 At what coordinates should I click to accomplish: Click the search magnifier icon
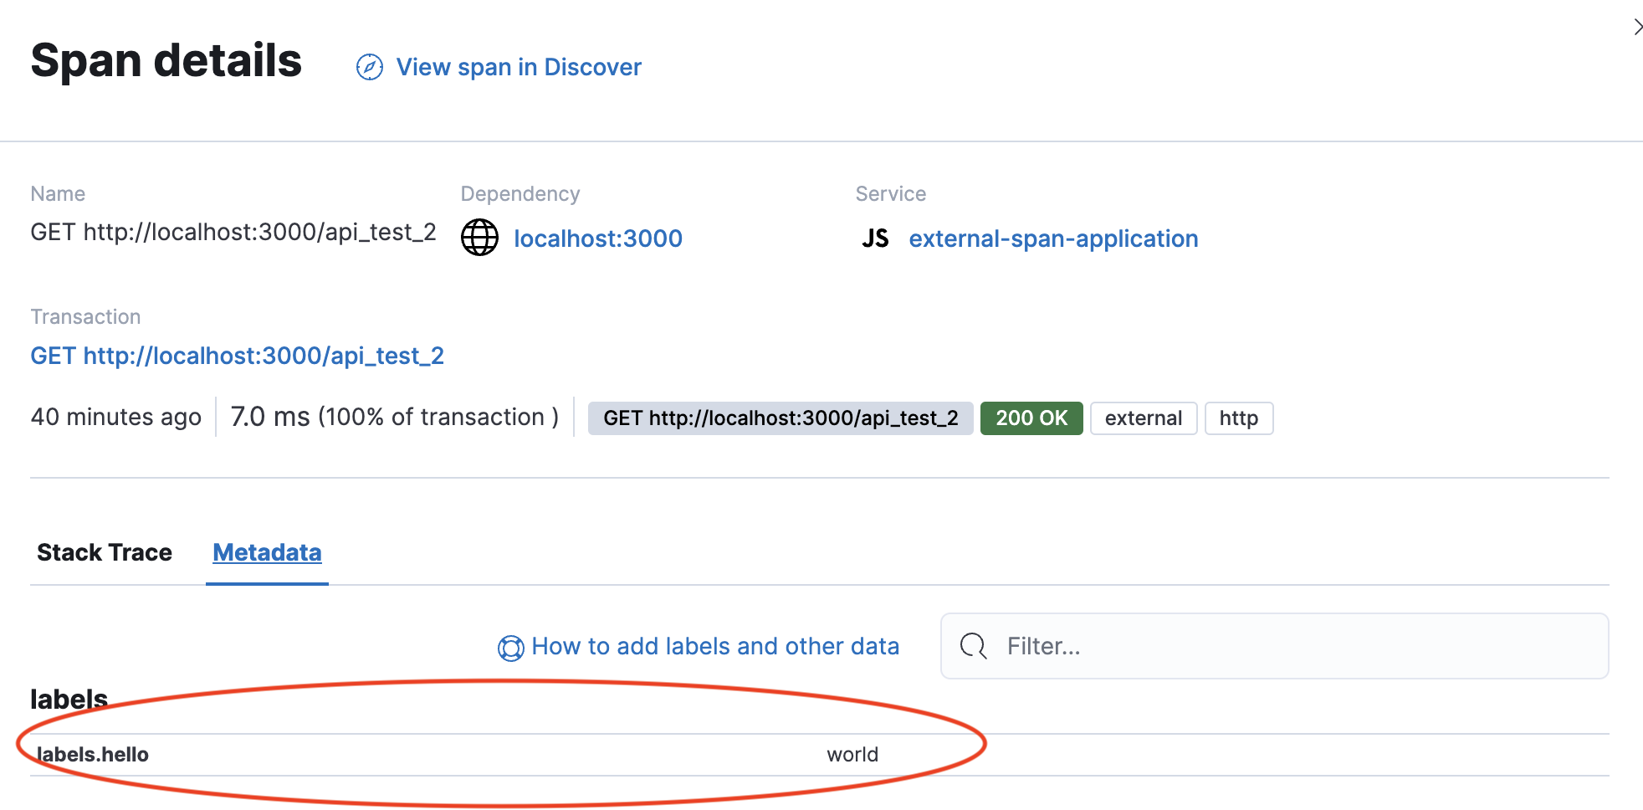(973, 646)
